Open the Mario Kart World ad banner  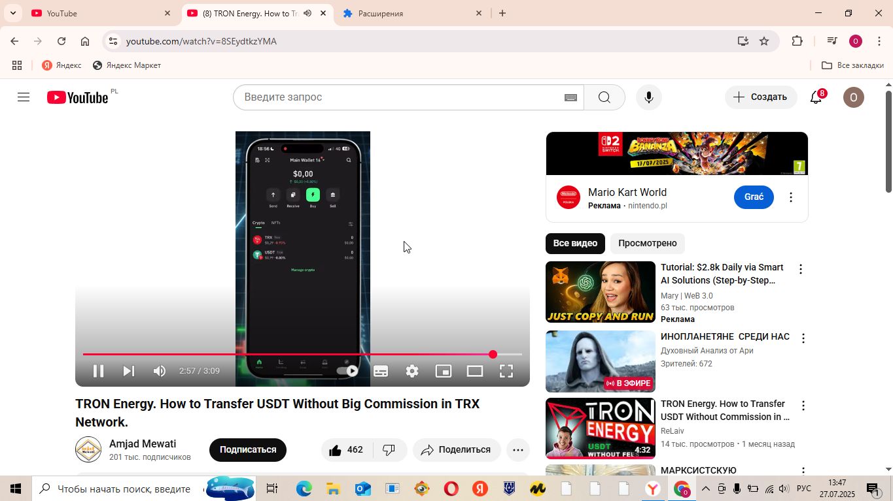(x=677, y=154)
